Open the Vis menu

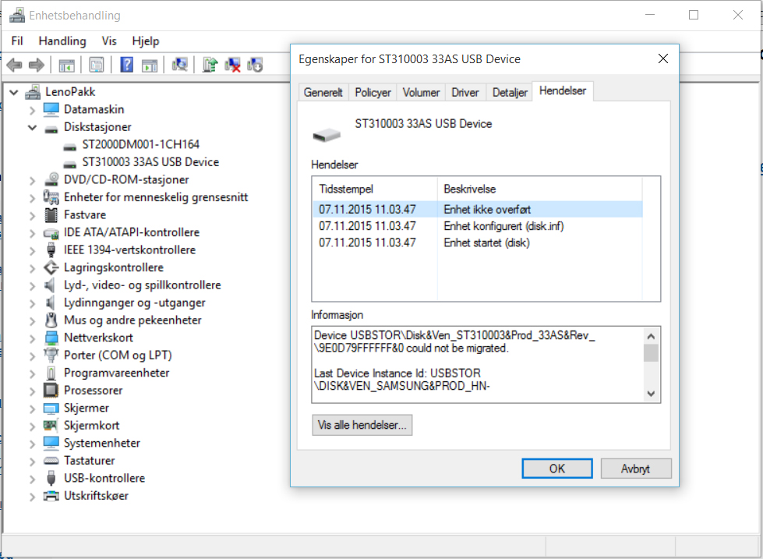click(x=109, y=41)
